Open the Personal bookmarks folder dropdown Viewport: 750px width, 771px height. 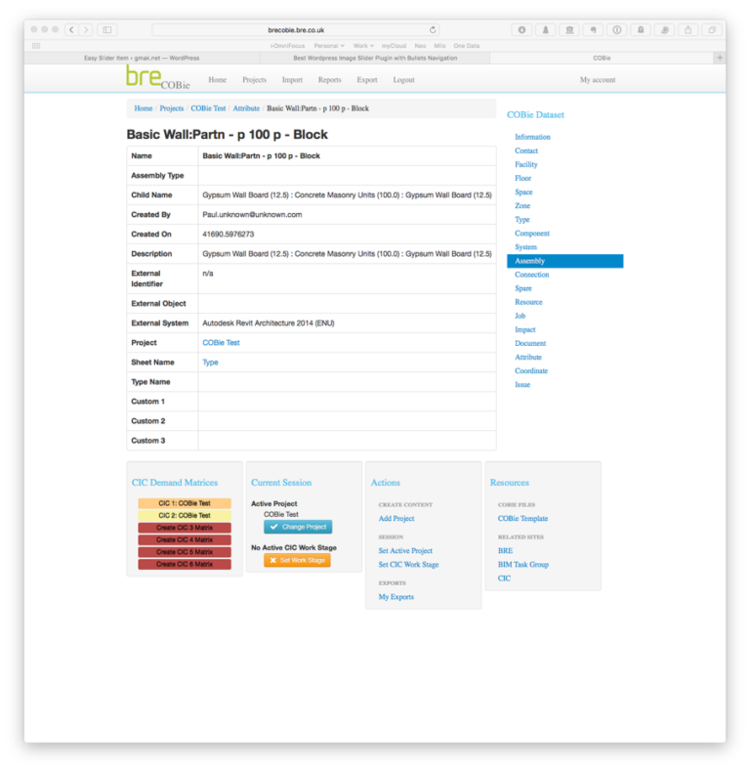pyautogui.click(x=328, y=46)
